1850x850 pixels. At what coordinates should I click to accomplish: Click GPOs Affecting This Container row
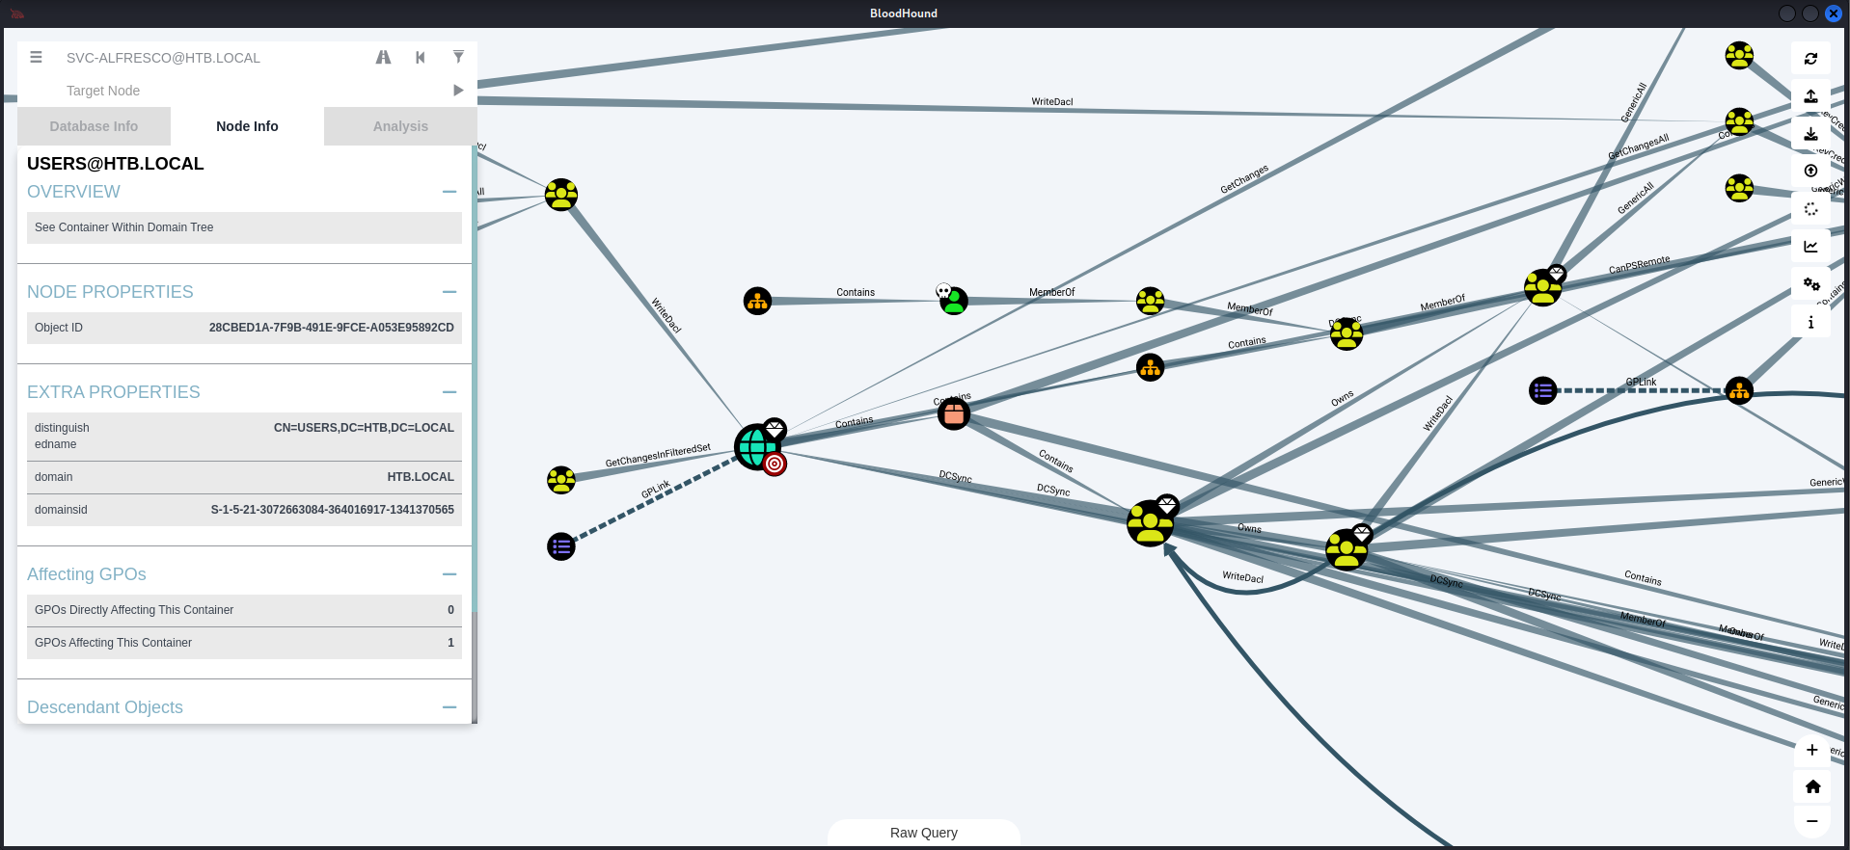(244, 643)
